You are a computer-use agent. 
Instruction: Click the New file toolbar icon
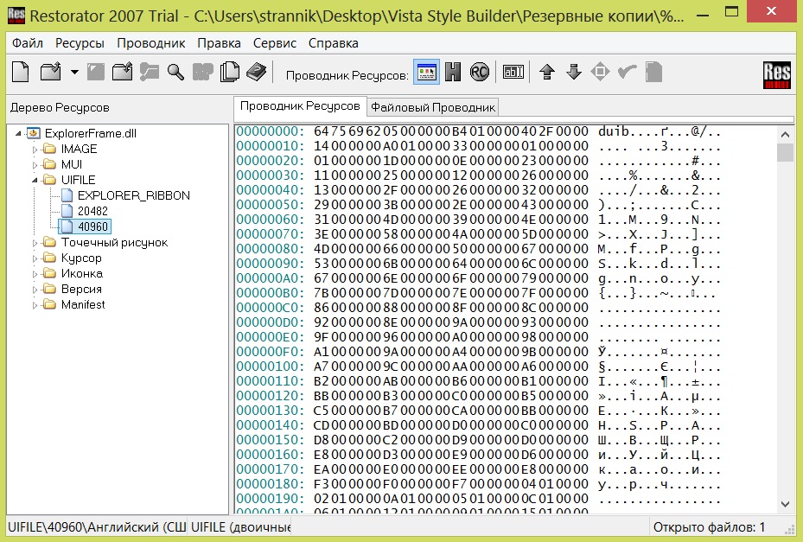19,73
